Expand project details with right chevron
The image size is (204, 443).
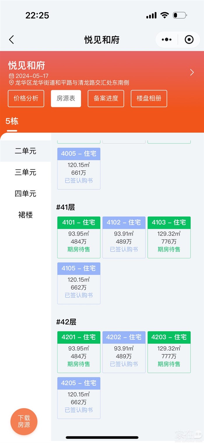coord(192,72)
